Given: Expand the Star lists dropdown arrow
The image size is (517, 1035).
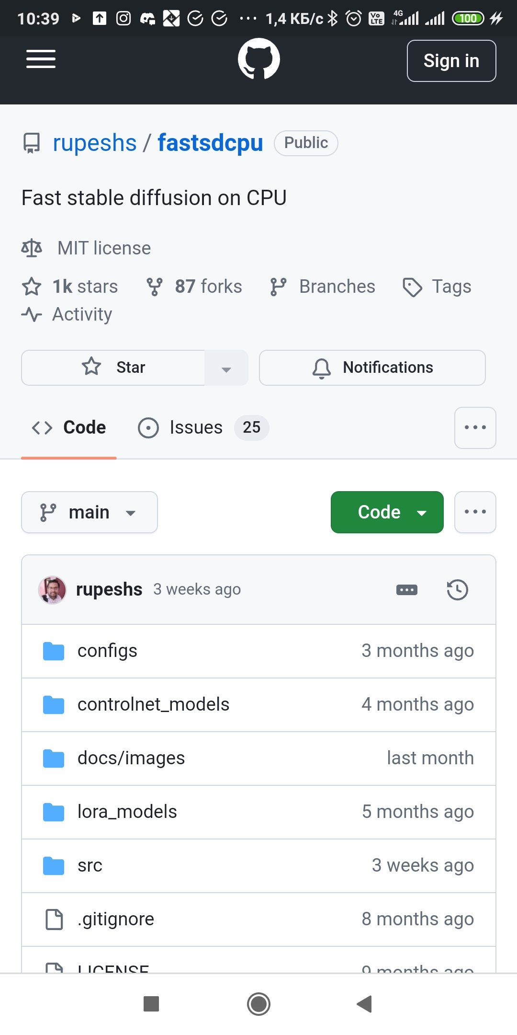Looking at the screenshot, I should pyautogui.click(x=226, y=368).
